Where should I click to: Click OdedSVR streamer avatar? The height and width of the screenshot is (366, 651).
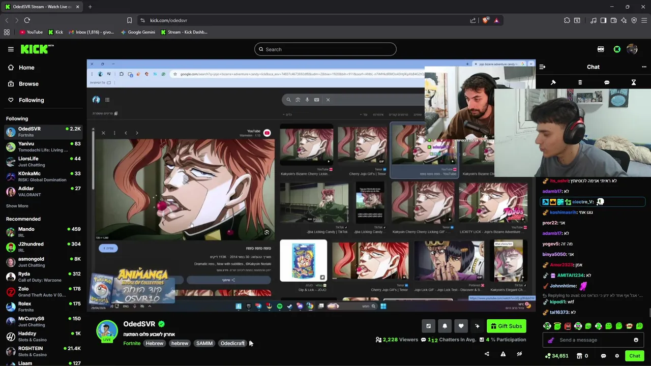click(107, 331)
